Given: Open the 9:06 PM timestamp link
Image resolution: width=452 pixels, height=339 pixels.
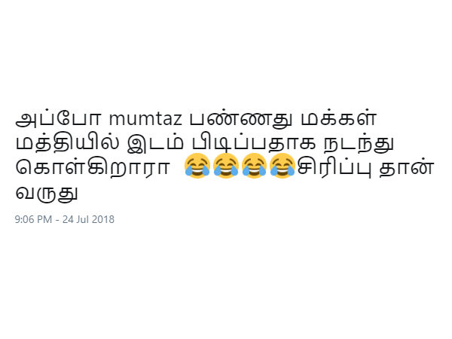Looking at the screenshot, I should [x=33, y=219].
